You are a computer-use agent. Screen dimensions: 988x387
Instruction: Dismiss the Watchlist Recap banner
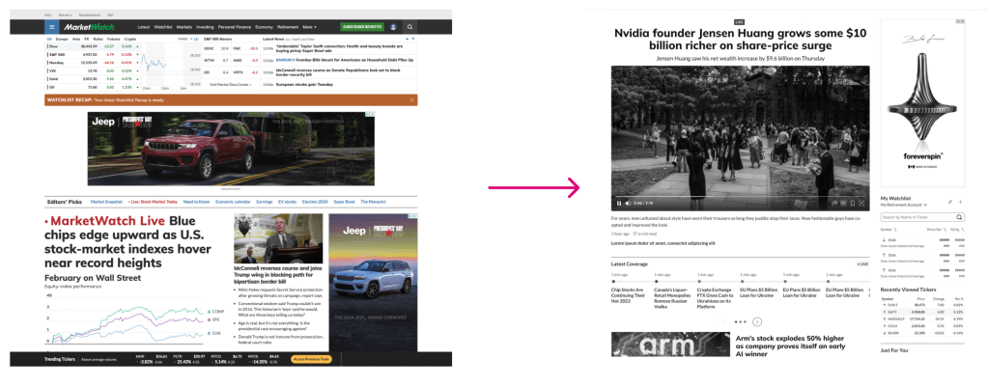click(x=411, y=99)
